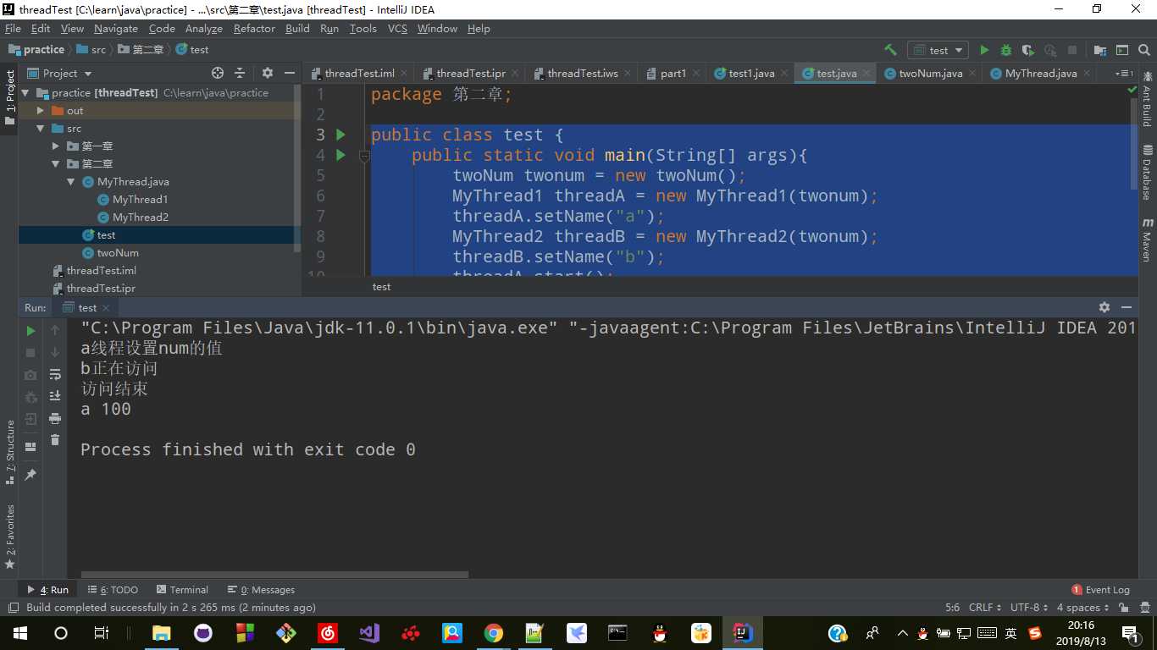The image size is (1157, 650).
Task: Open the VCS menu
Action: (397, 28)
